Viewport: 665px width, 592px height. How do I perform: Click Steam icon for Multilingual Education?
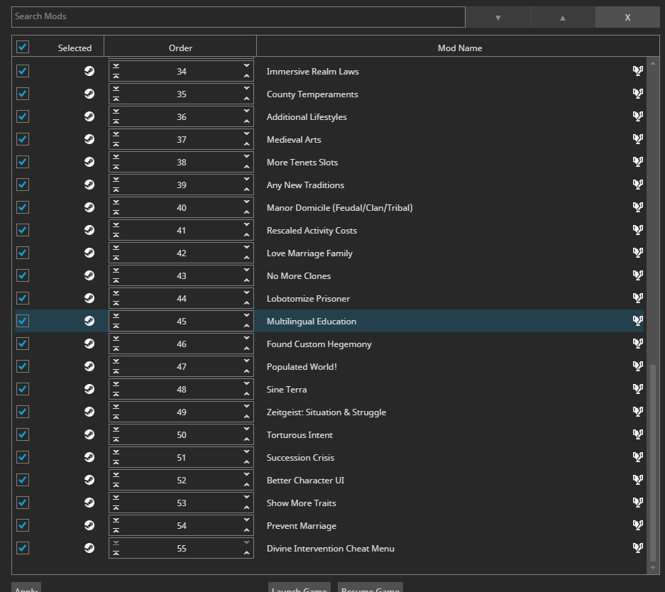(89, 321)
